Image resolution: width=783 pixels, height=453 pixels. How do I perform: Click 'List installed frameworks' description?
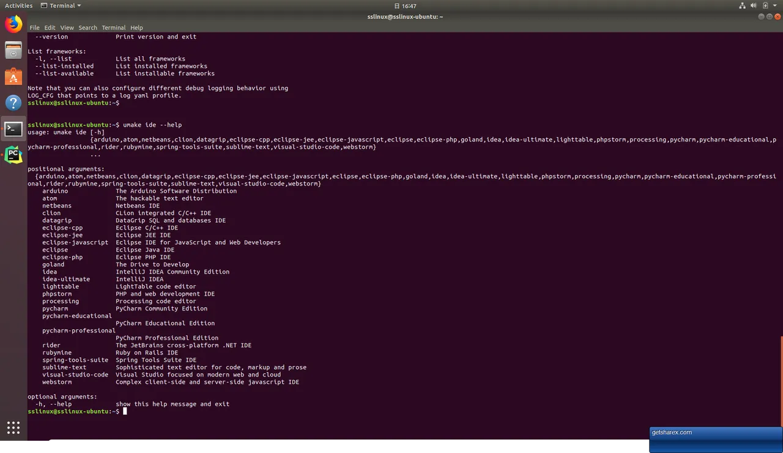(x=161, y=66)
